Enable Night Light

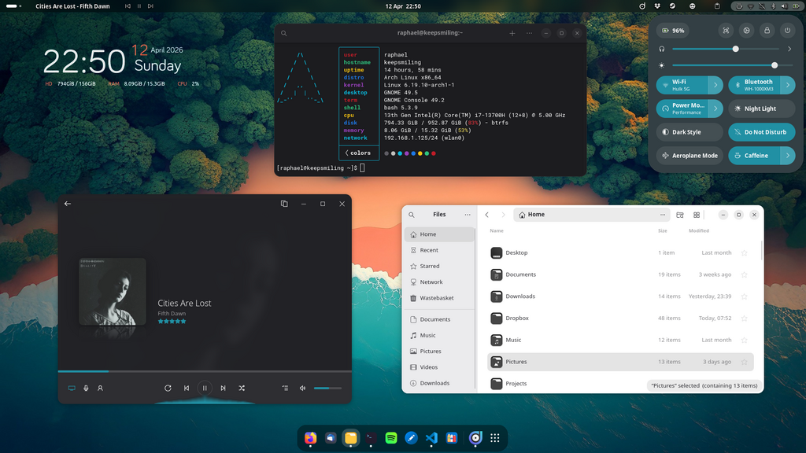coord(762,109)
